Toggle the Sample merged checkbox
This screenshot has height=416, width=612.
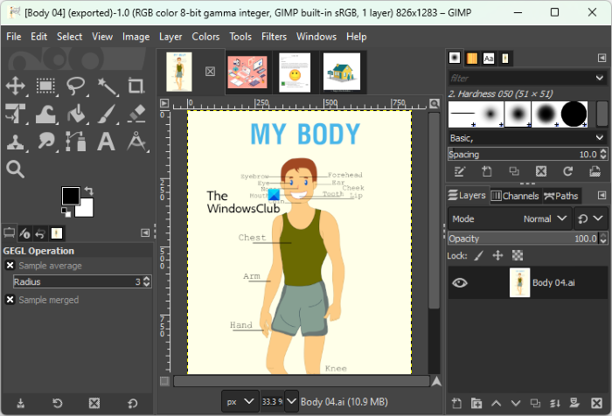10,300
